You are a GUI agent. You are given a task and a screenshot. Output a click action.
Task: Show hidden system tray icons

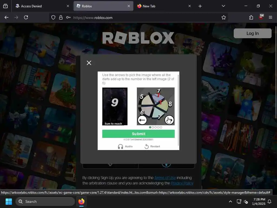(230, 201)
